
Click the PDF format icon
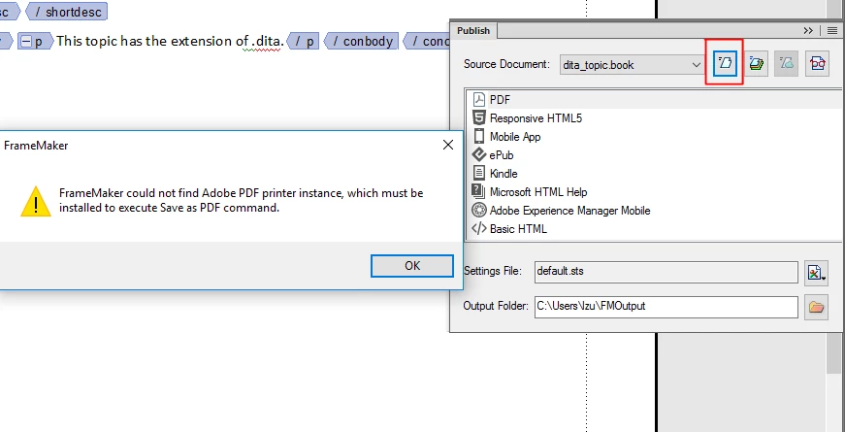tap(478, 100)
